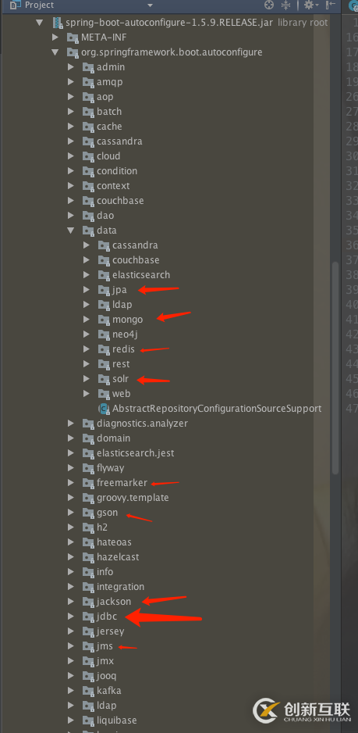This screenshot has width=358, height=733.
Task: Open the Project view dropdown arrow
Action: coord(150,5)
